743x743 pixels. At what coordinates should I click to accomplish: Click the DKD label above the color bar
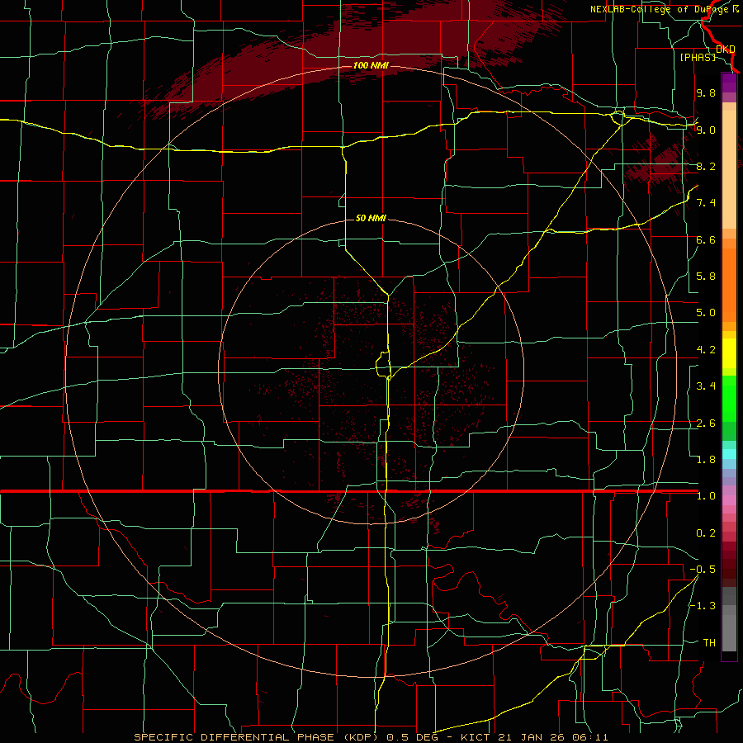(726, 50)
